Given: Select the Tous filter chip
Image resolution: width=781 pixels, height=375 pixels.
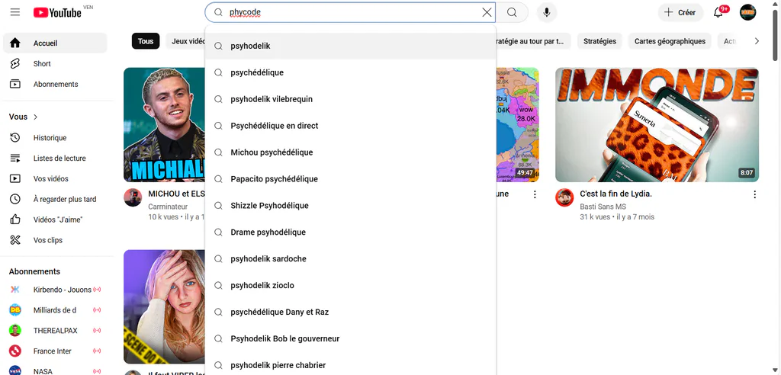Looking at the screenshot, I should pyautogui.click(x=146, y=41).
